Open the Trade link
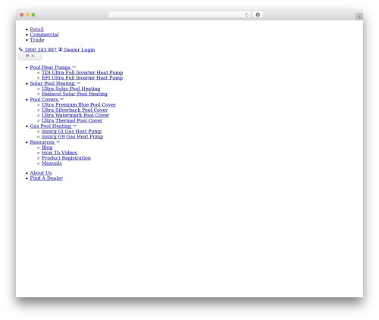 coord(37,40)
